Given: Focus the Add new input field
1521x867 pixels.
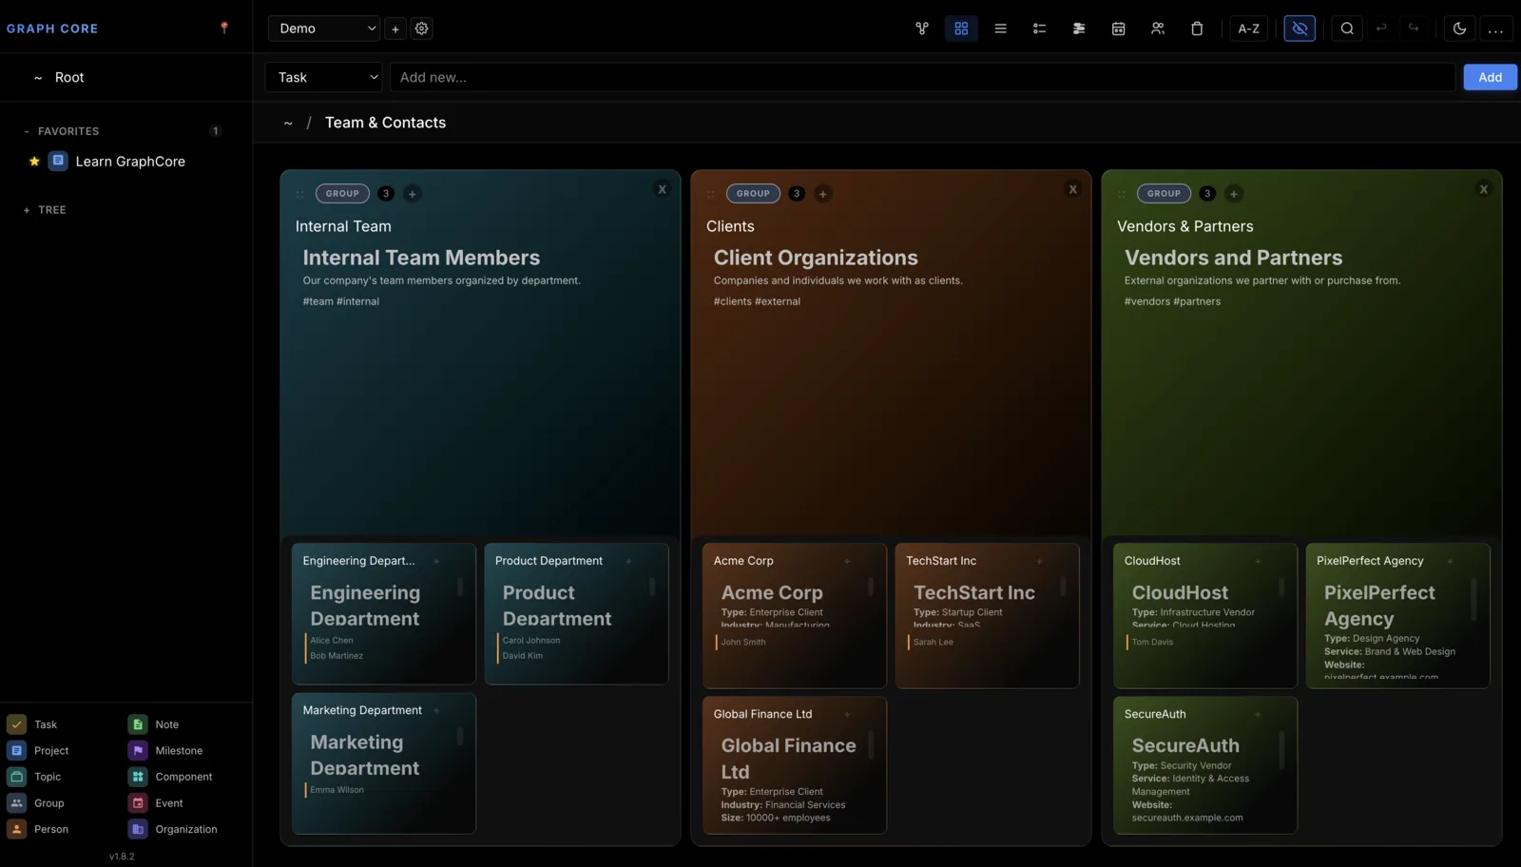Looking at the screenshot, I should [922, 77].
